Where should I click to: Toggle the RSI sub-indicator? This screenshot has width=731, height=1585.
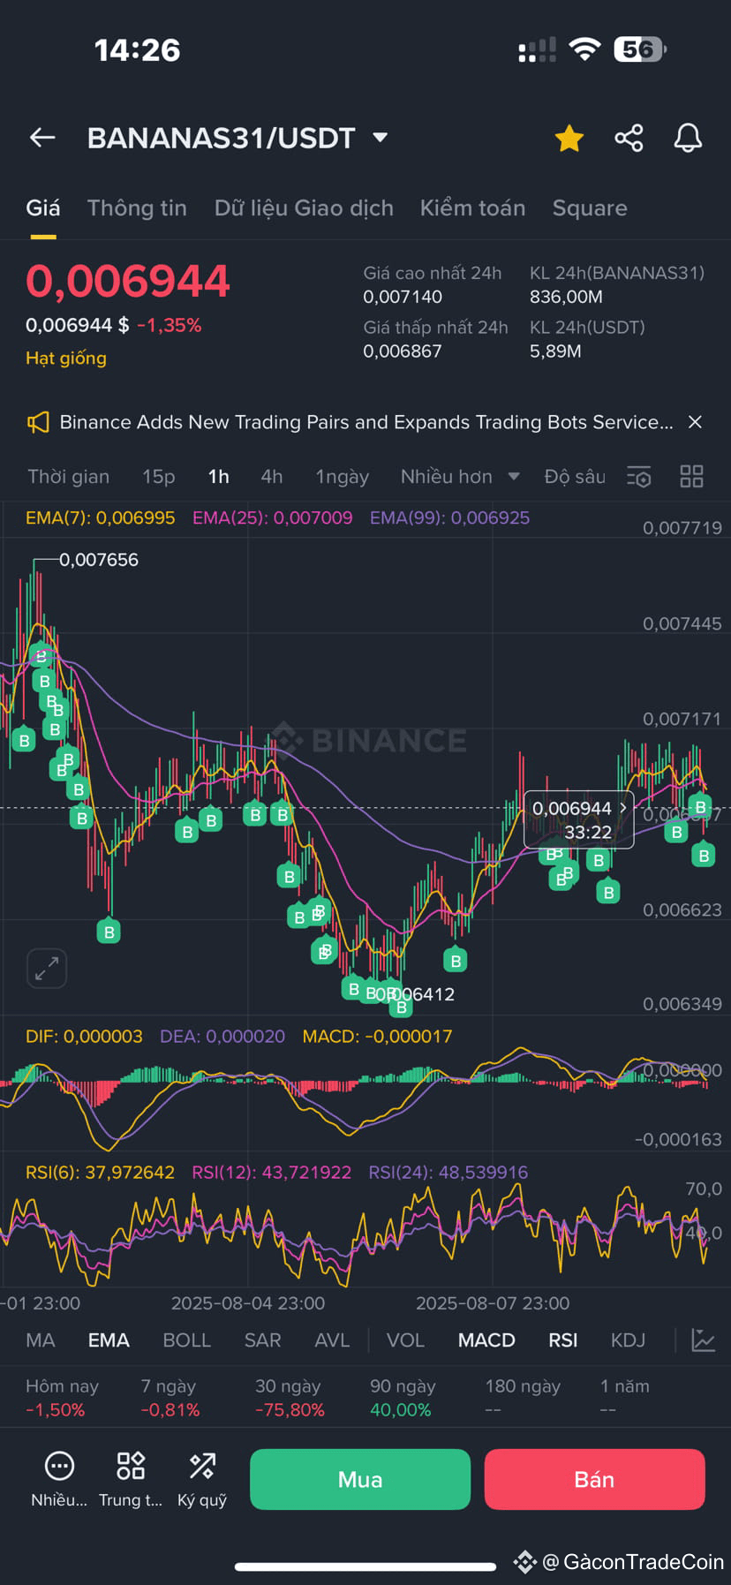point(563,1340)
